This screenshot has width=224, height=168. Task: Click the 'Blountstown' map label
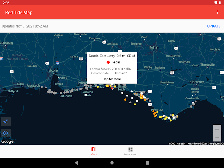167,82
